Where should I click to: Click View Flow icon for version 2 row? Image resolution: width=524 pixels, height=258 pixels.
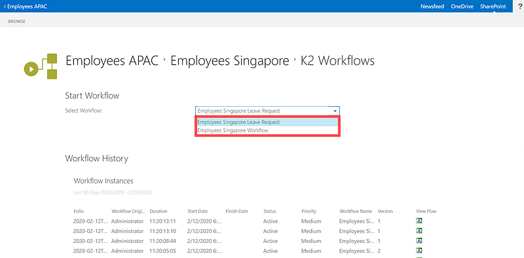tap(419, 251)
